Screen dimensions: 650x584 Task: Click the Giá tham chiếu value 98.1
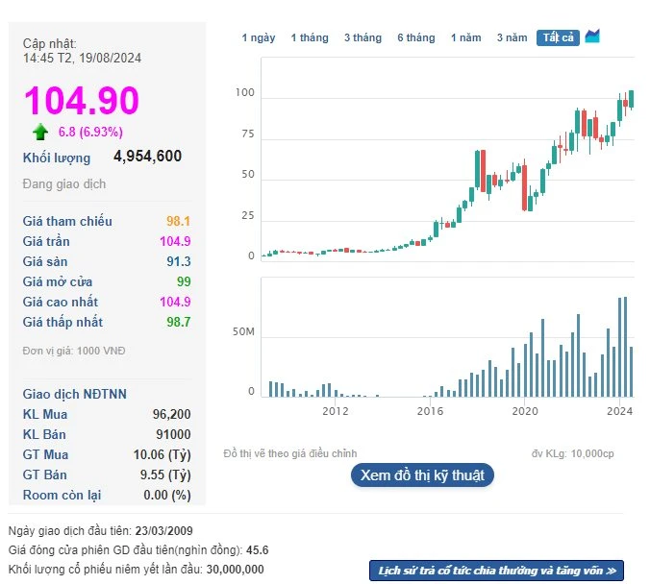tap(178, 221)
